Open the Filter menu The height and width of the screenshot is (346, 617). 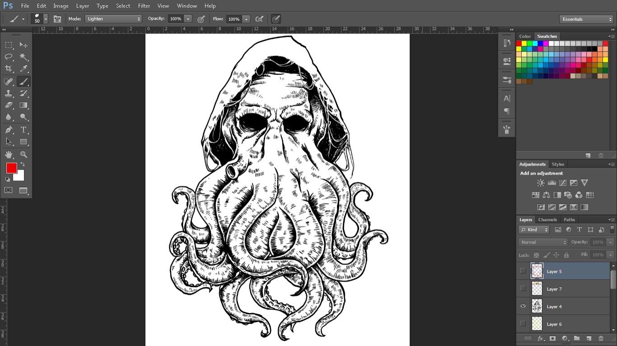[x=144, y=6]
